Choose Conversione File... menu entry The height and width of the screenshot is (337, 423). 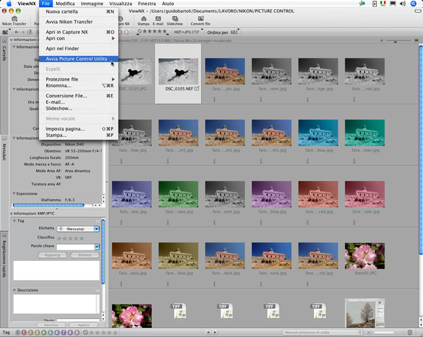78,95
